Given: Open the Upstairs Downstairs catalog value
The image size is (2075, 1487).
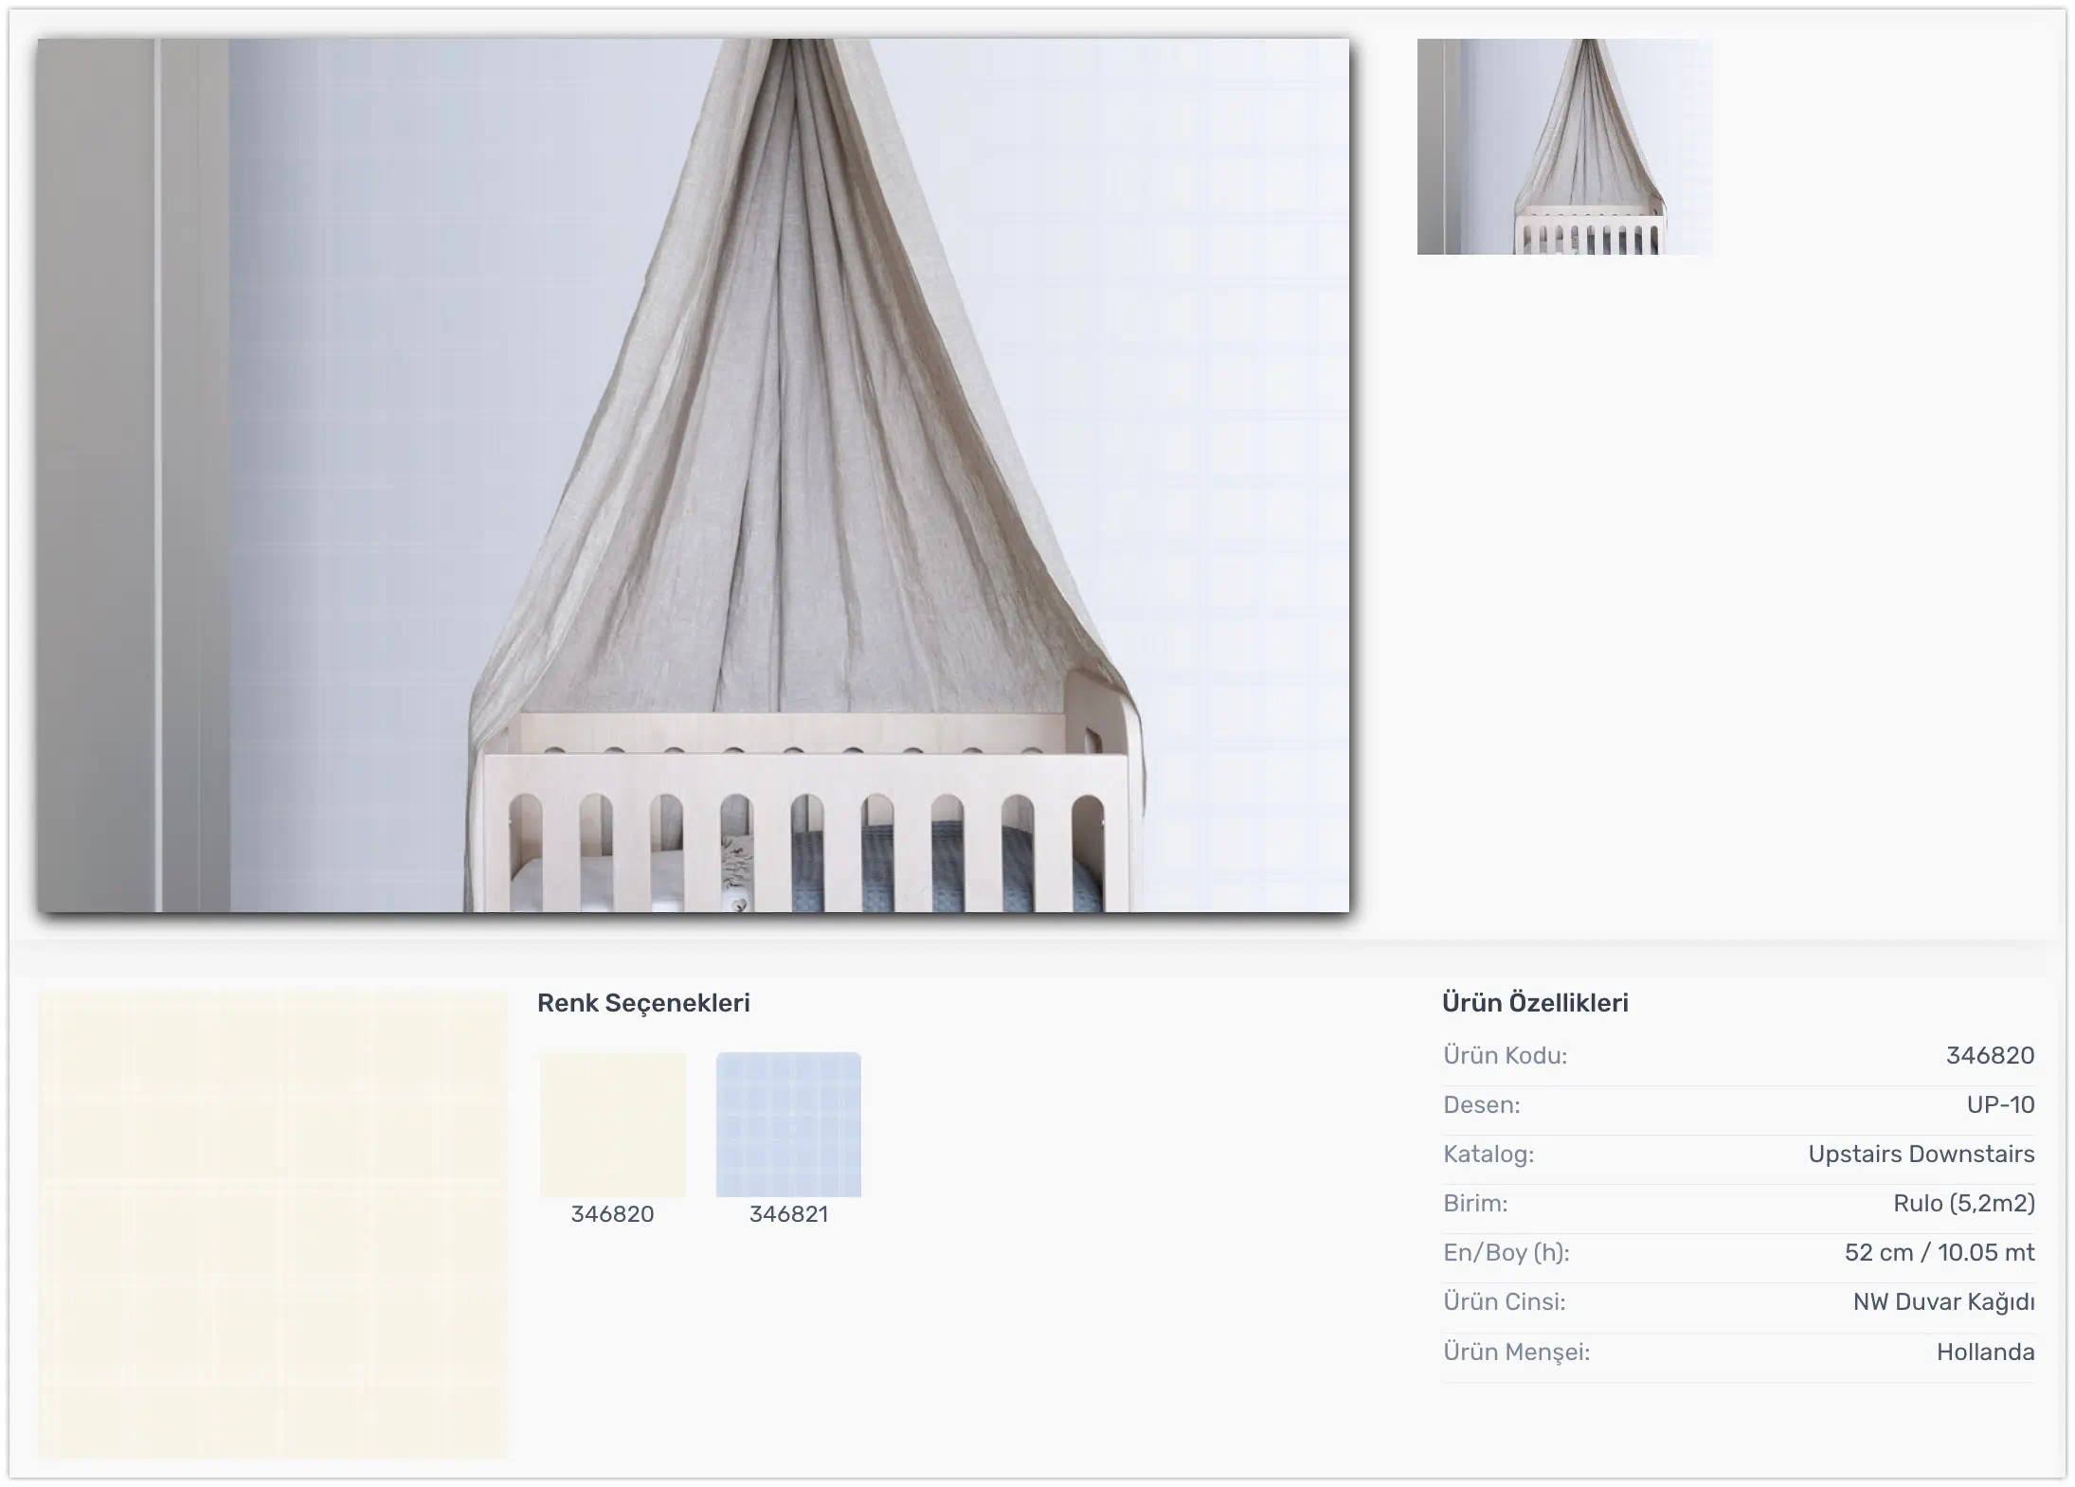Looking at the screenshot, I should [1921, 1154].
